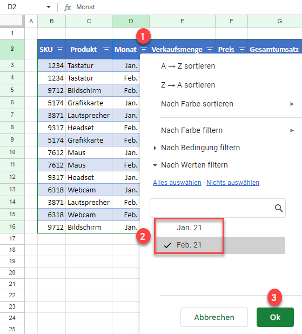Click Maus cell in row 10
The height and width of the screenshot is (334, 302).
(89, 153)
